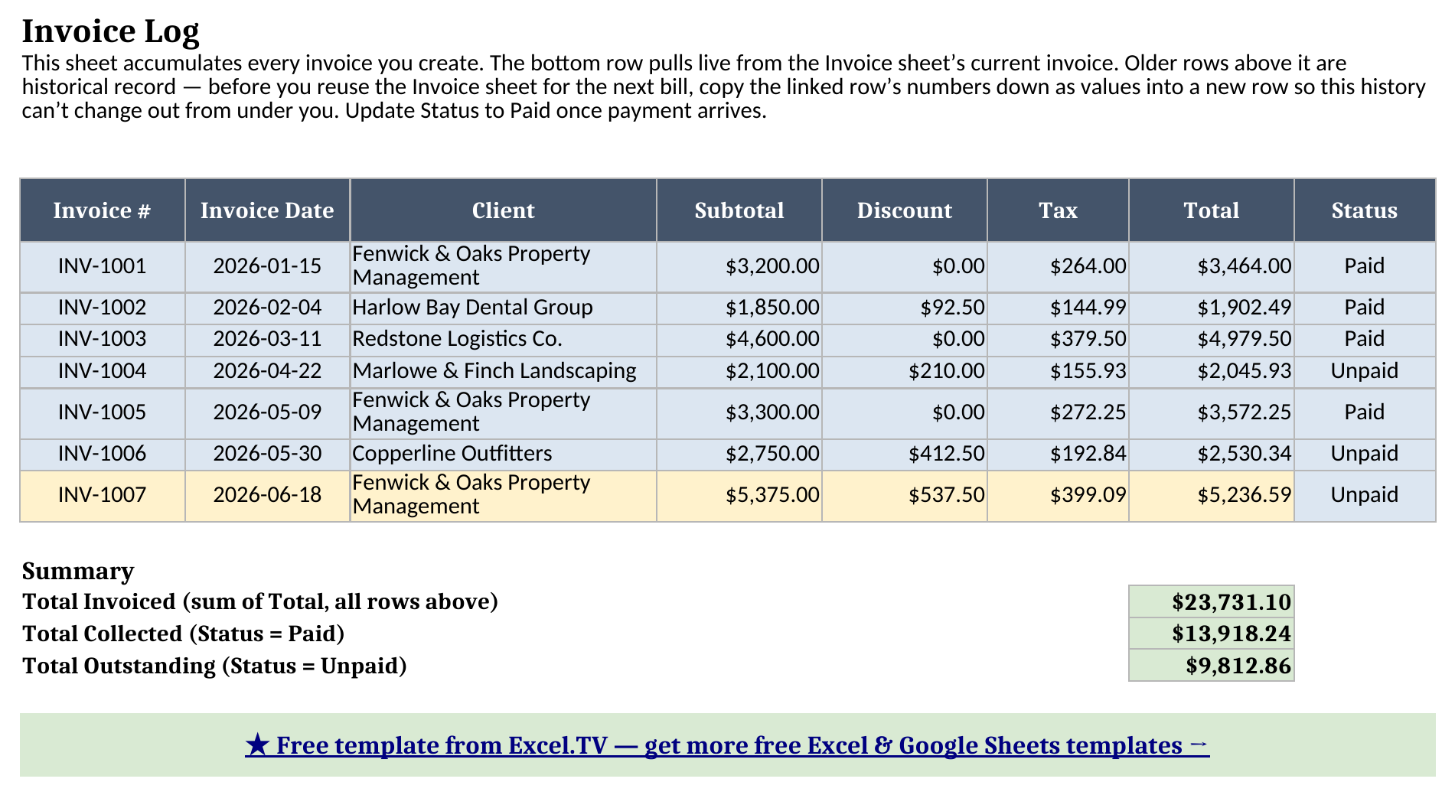This screenshot has height=795, width=1455.
Task: Select the $2,045.93 total cell
Action: [x=1212, y=371]
